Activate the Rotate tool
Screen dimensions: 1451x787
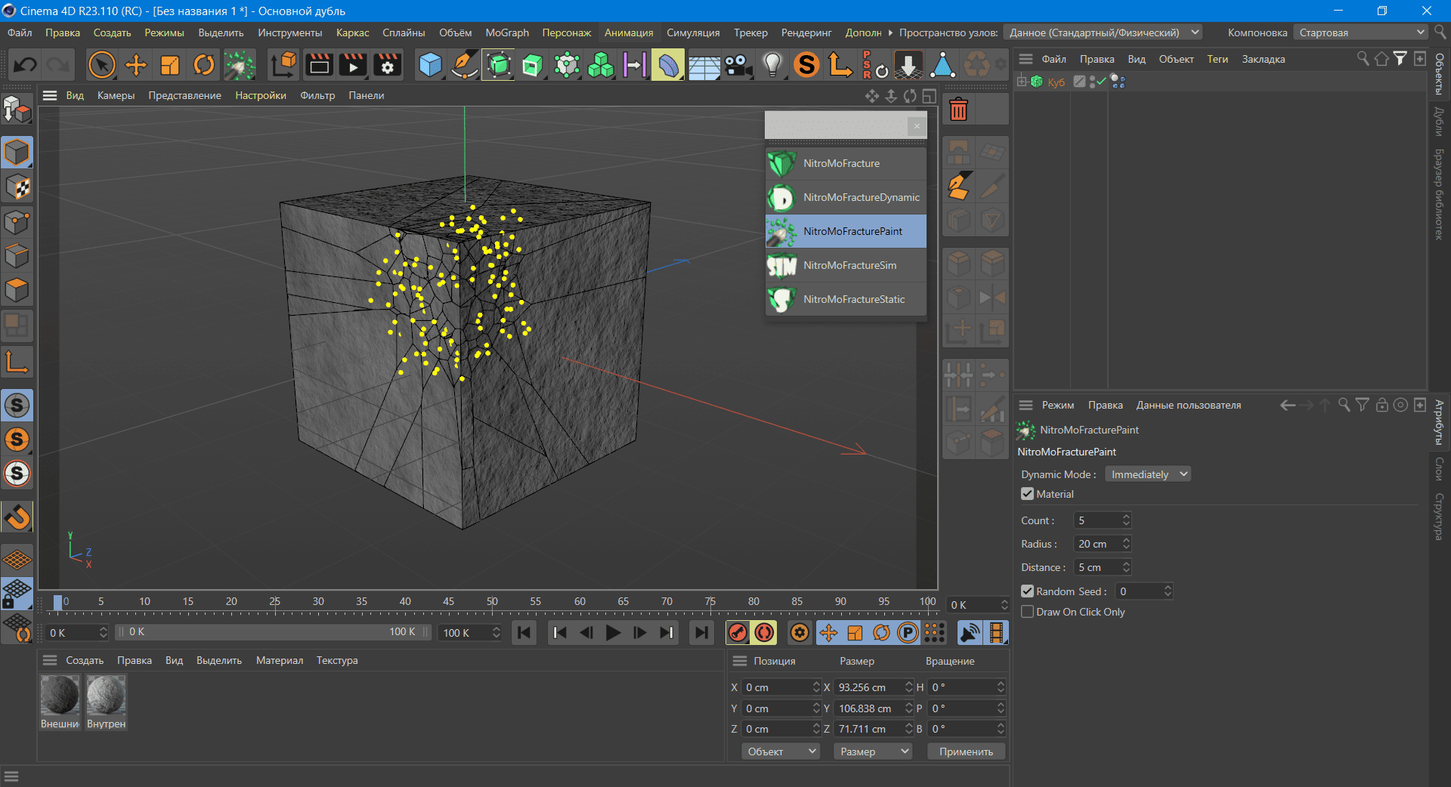click(x=204, y=65)
